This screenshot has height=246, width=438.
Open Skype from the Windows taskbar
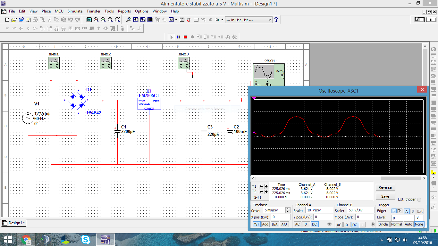(86, 239)
